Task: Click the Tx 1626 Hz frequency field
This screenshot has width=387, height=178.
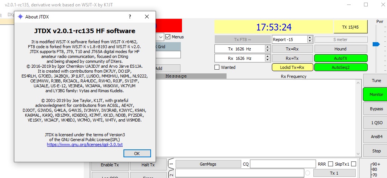Action: click(x=240, y=49)
